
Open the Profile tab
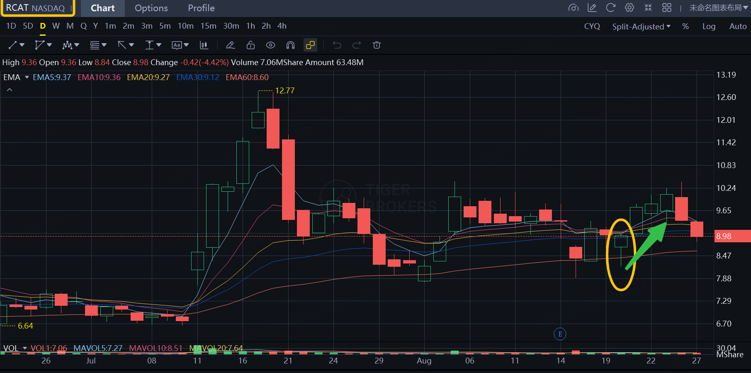coord(201,8)
